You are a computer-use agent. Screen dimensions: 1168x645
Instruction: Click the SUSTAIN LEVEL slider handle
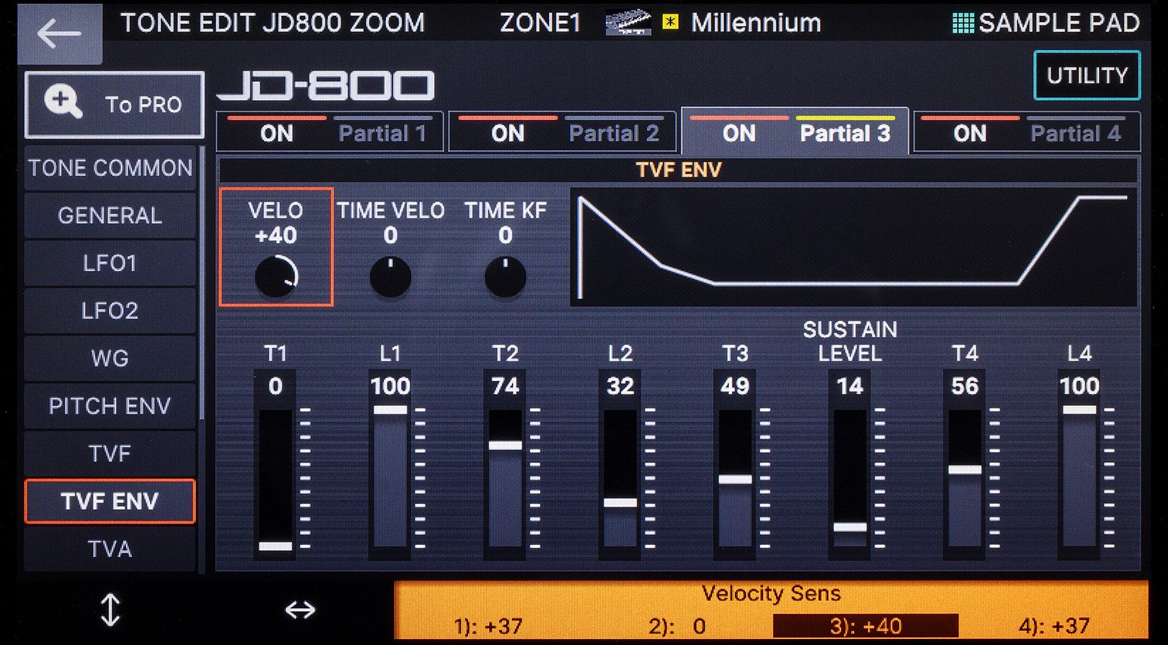pyautogui.click(x=849, y=527)
